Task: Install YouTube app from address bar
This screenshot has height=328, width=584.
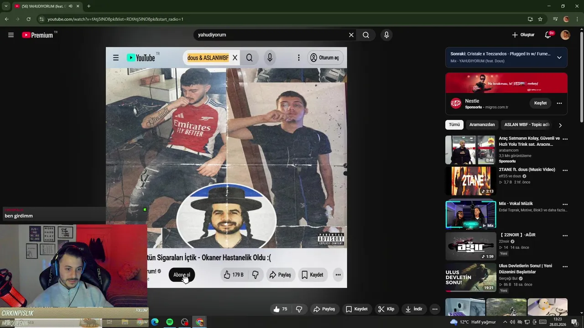Action: [x=530, y=19]
